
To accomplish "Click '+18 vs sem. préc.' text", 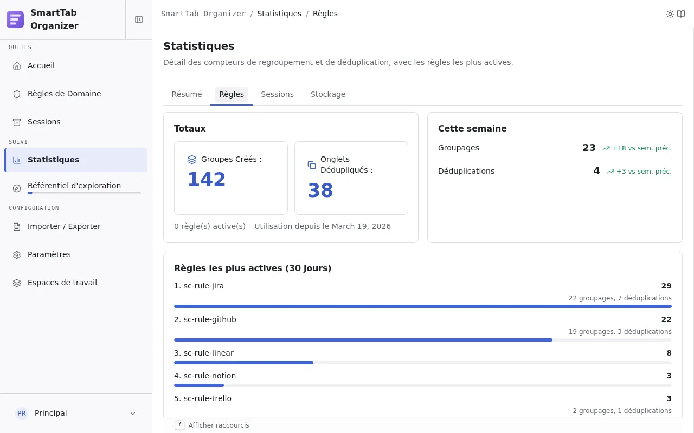I will click(642, 148).
